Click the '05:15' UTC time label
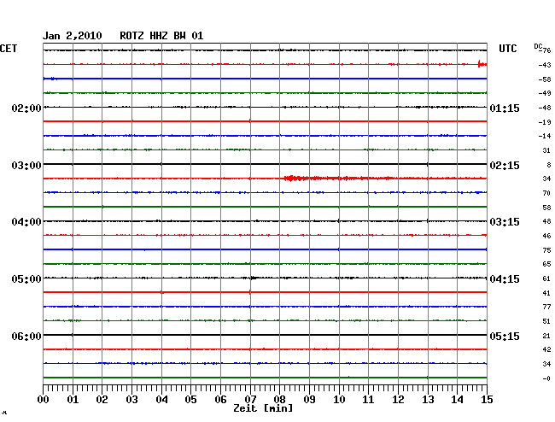Screen dimensions: 555x422 click(x=505, y=336)
